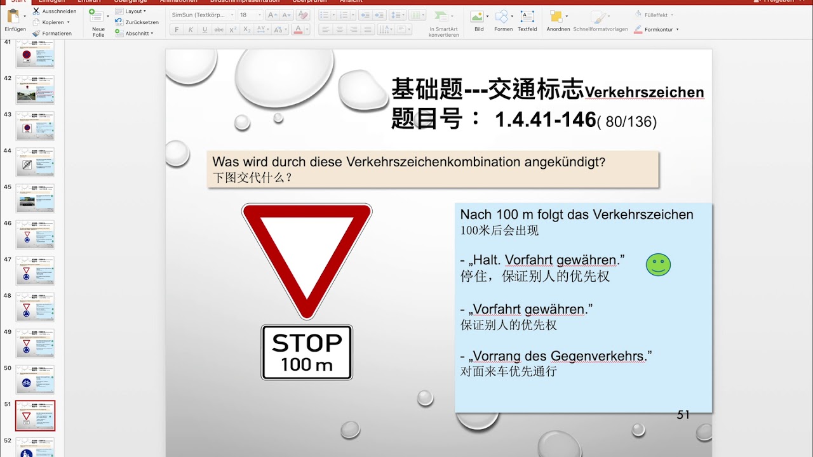Image resolution: width=813 pixels, height=457 pixels.
Task: Click the text 'Nach 100 m folgt das Verkehrszeichen'
Action: point(577,215)
